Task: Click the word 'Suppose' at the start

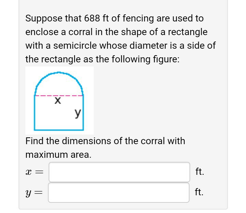Action: click(x=44, y=19)
